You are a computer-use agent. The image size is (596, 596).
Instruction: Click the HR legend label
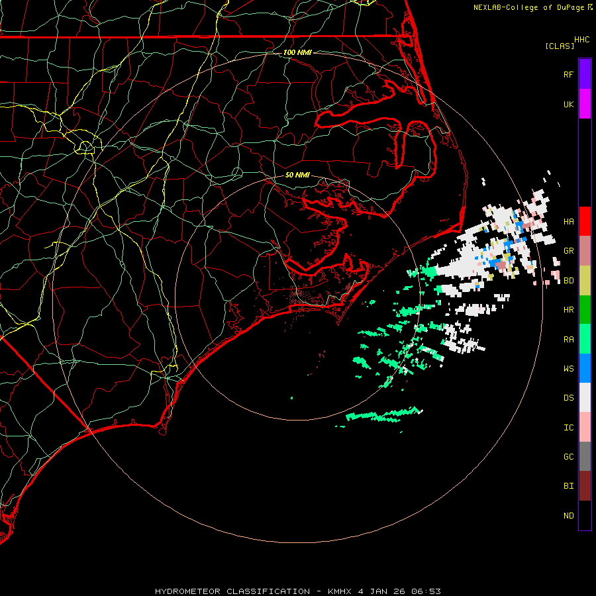pos(568,310)
